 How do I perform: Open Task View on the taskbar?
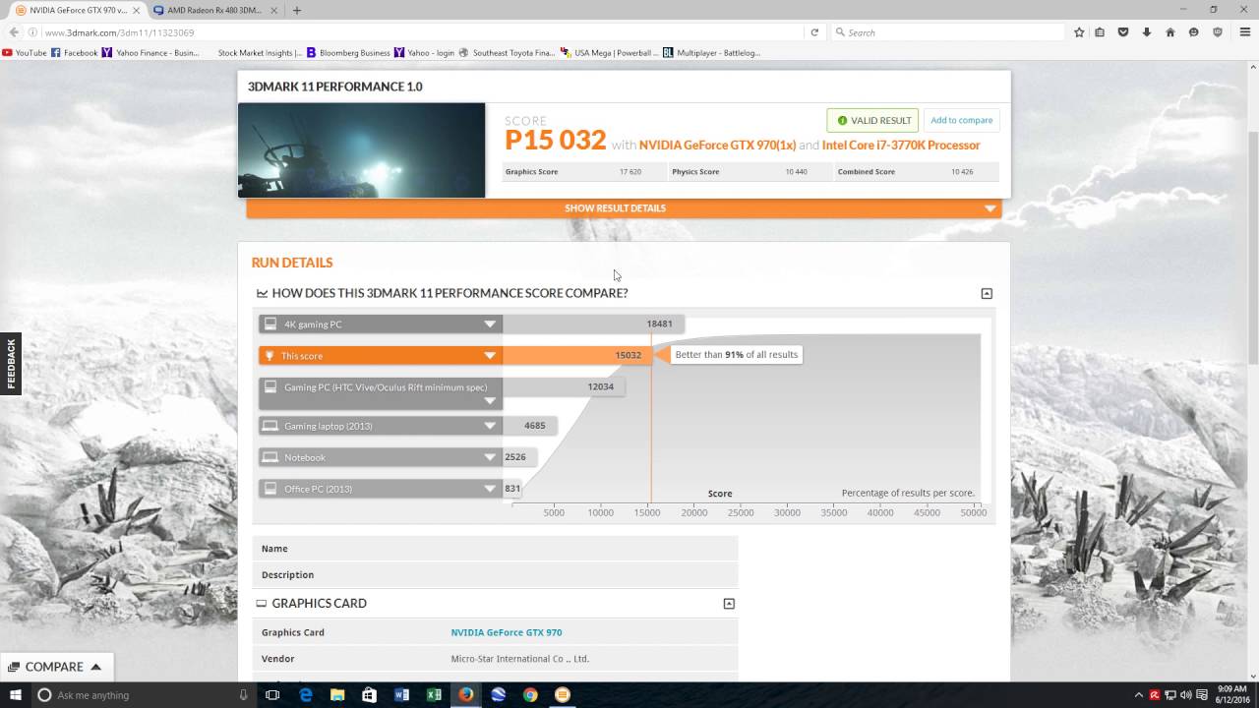pyautogui.click(x=272, y=694)
